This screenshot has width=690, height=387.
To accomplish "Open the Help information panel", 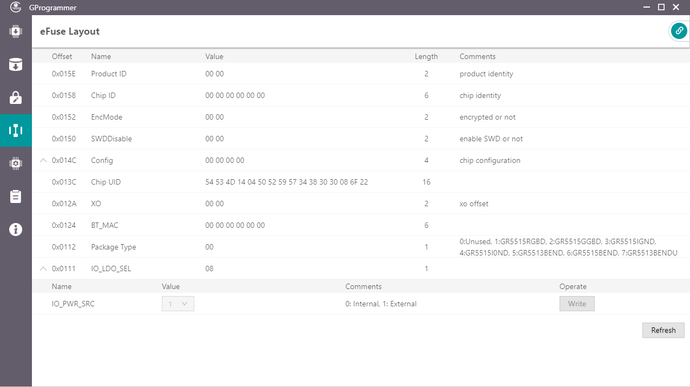I will 16,229.
